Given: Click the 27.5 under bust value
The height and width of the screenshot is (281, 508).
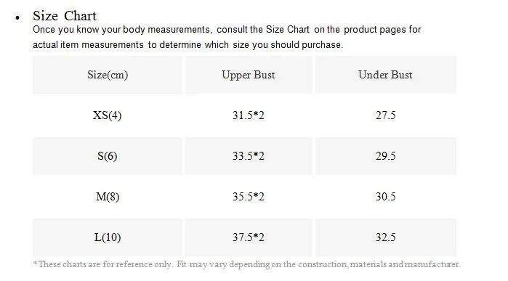Looking at the screenshot, I should [385, 115].
